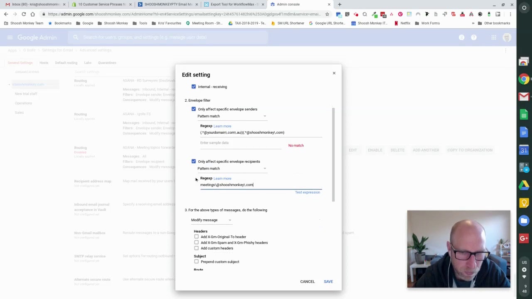532x299 pixels.
Task: Open the SM URL Shortener bookmark
Action: (288, 23)
